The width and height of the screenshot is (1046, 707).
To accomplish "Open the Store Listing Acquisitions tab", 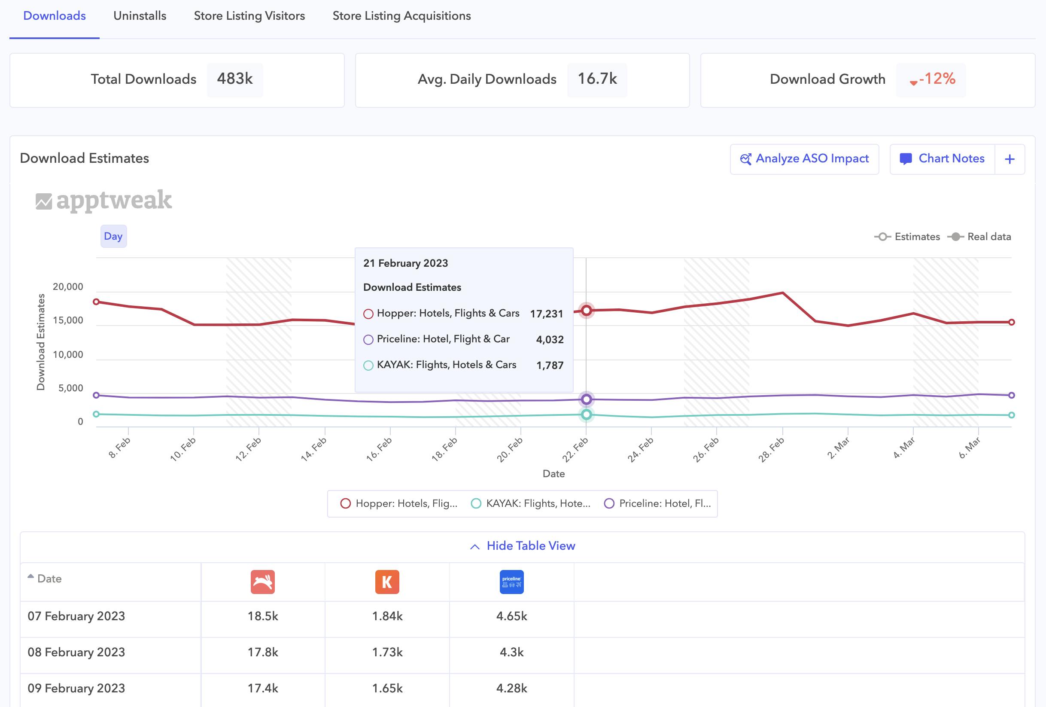I will pos(401,16).
